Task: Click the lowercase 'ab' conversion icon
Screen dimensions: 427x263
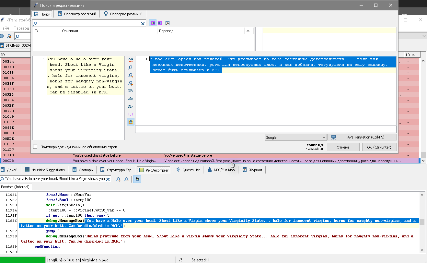Action: point(131,99)
